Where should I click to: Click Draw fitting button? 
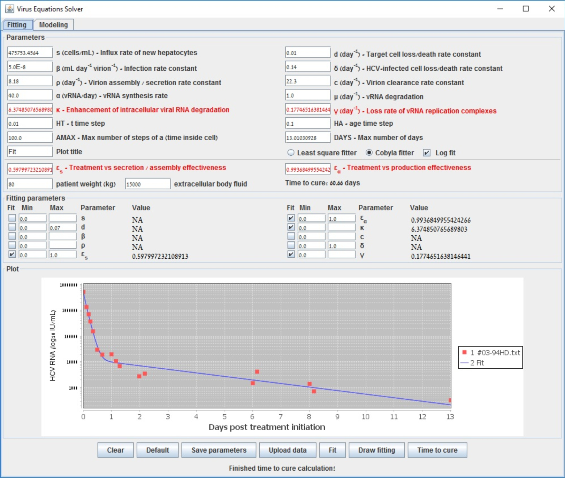[377, 450]
